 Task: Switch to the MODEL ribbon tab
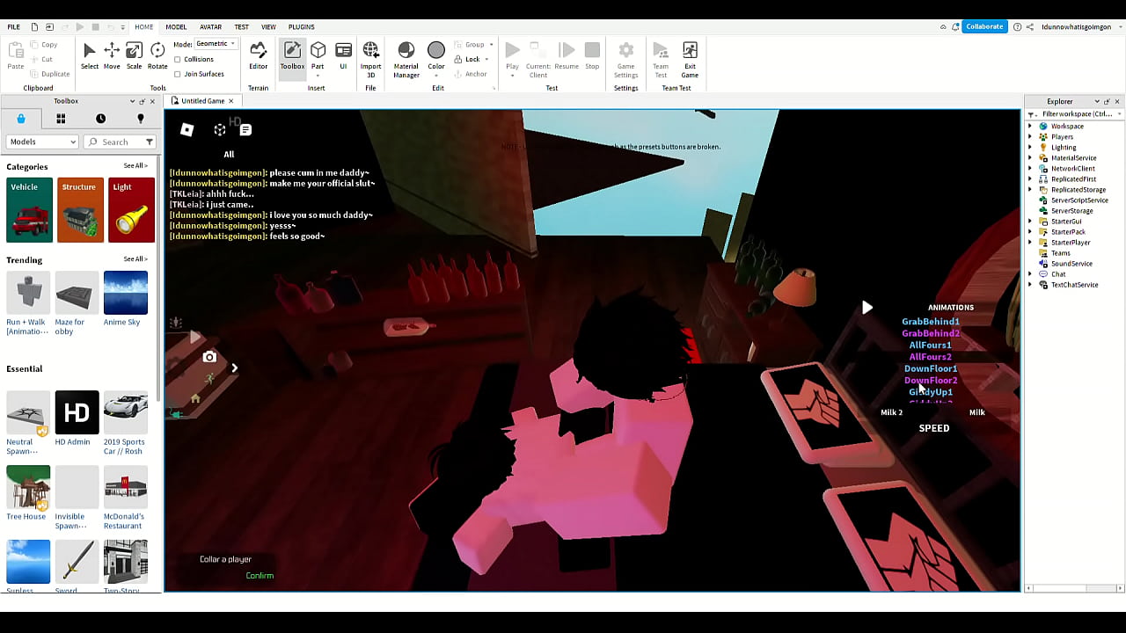pos(176,27)
